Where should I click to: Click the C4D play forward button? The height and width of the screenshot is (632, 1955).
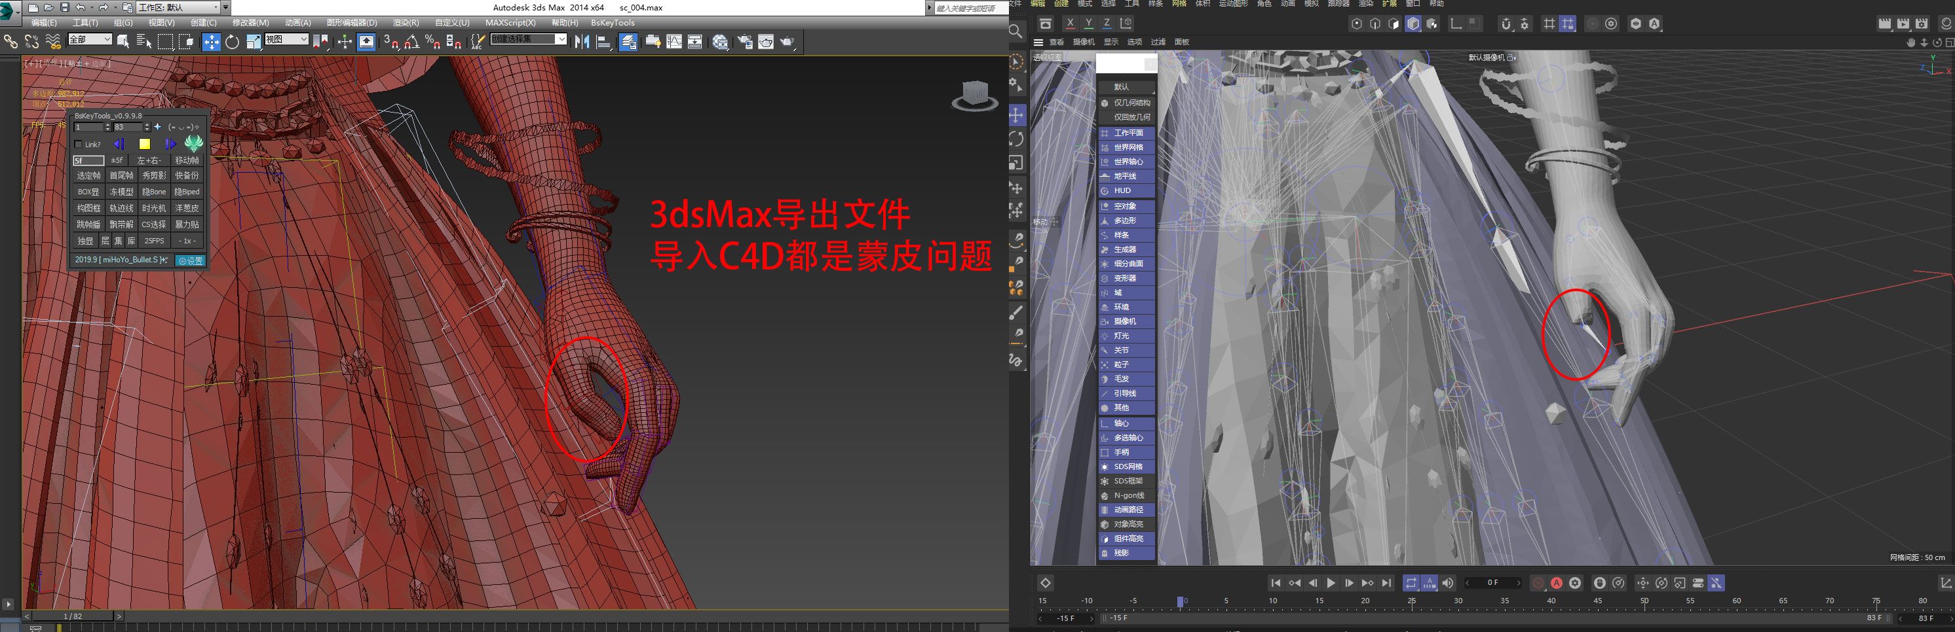(1331, 583)
